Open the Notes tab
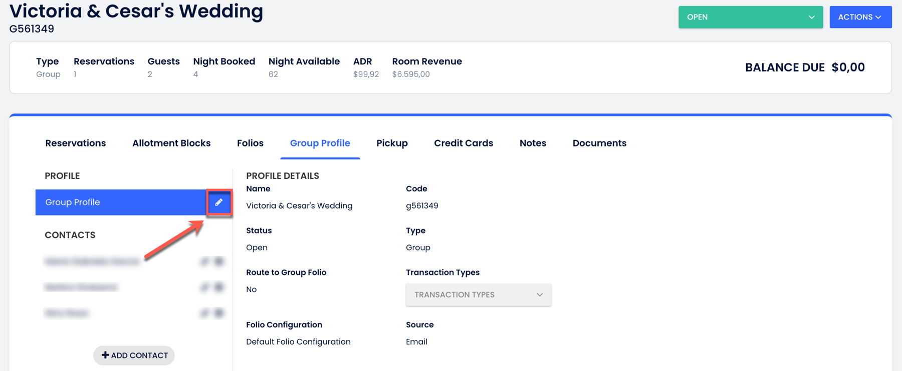 pos(533,143)
